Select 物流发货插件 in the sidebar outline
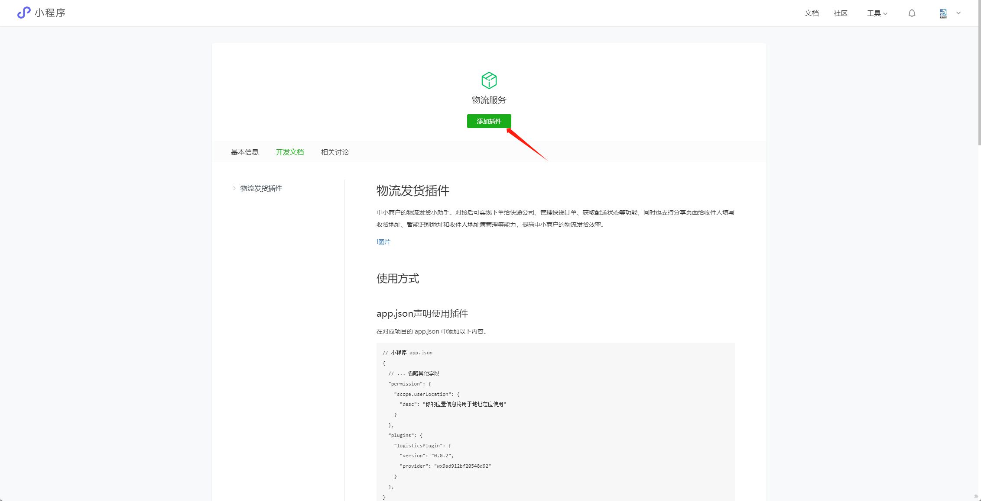The image size is (981, 501). click(261, 188)
